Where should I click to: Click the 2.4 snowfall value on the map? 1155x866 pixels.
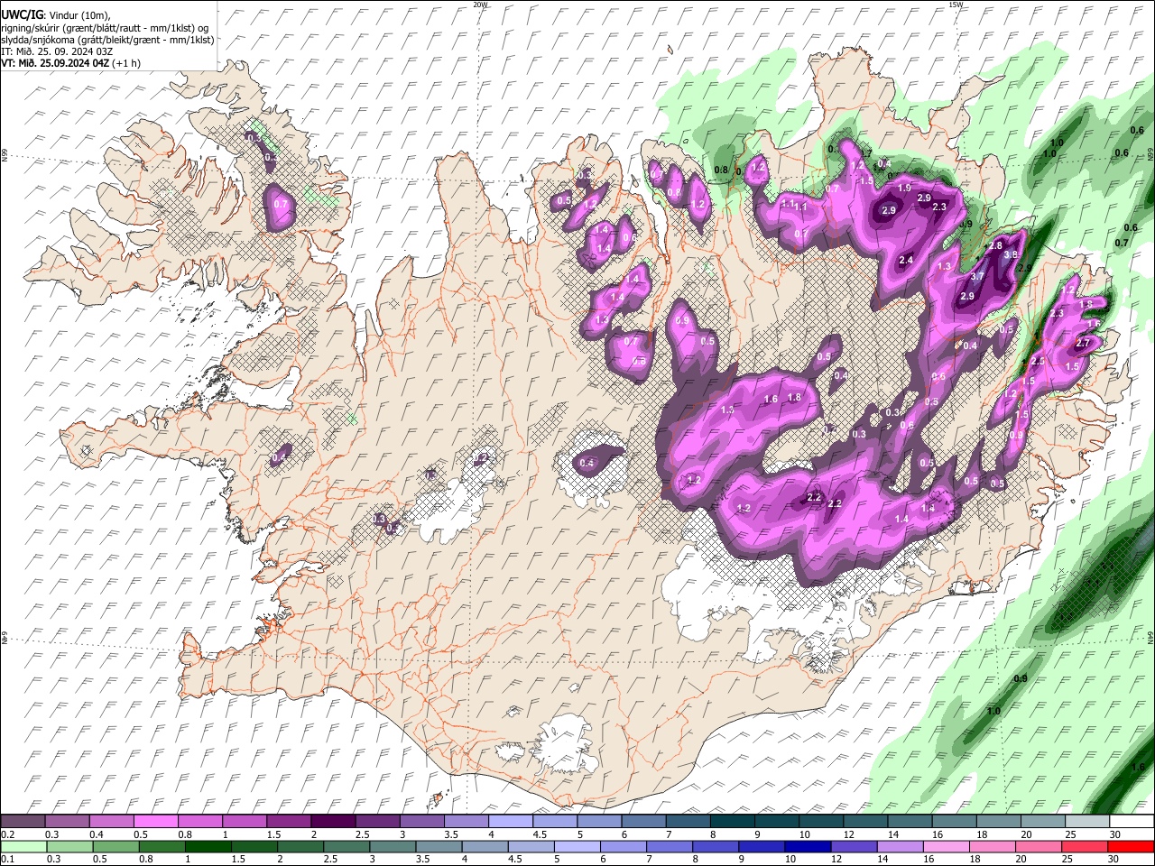(907, 260)
